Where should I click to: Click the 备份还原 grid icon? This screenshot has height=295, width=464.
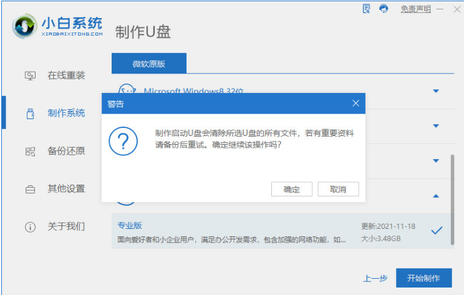(x=30, y=152)
